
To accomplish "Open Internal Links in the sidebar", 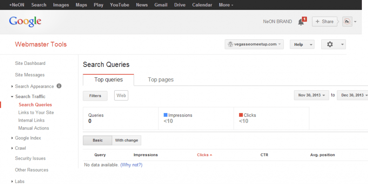I will [x=32, y=120].
